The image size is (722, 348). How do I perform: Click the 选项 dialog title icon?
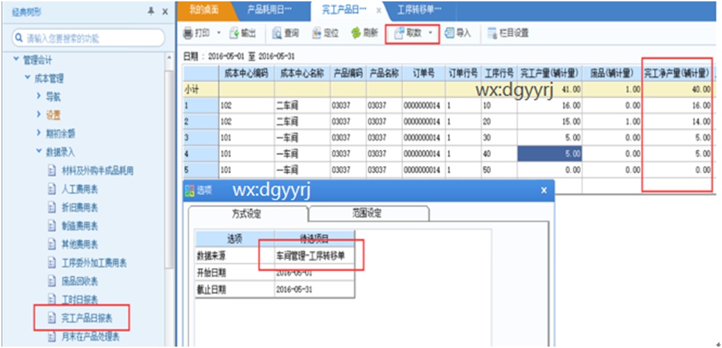[x=190, y=190]
